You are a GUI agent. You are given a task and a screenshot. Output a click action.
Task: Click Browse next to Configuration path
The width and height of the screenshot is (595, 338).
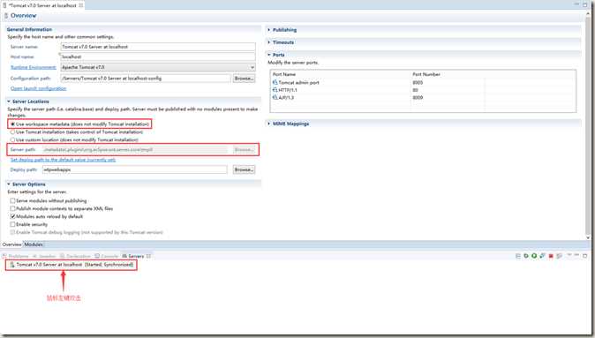(x=244, y=79)
